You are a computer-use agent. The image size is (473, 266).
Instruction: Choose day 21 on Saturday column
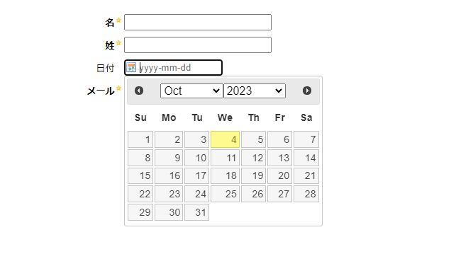point(306,175)
